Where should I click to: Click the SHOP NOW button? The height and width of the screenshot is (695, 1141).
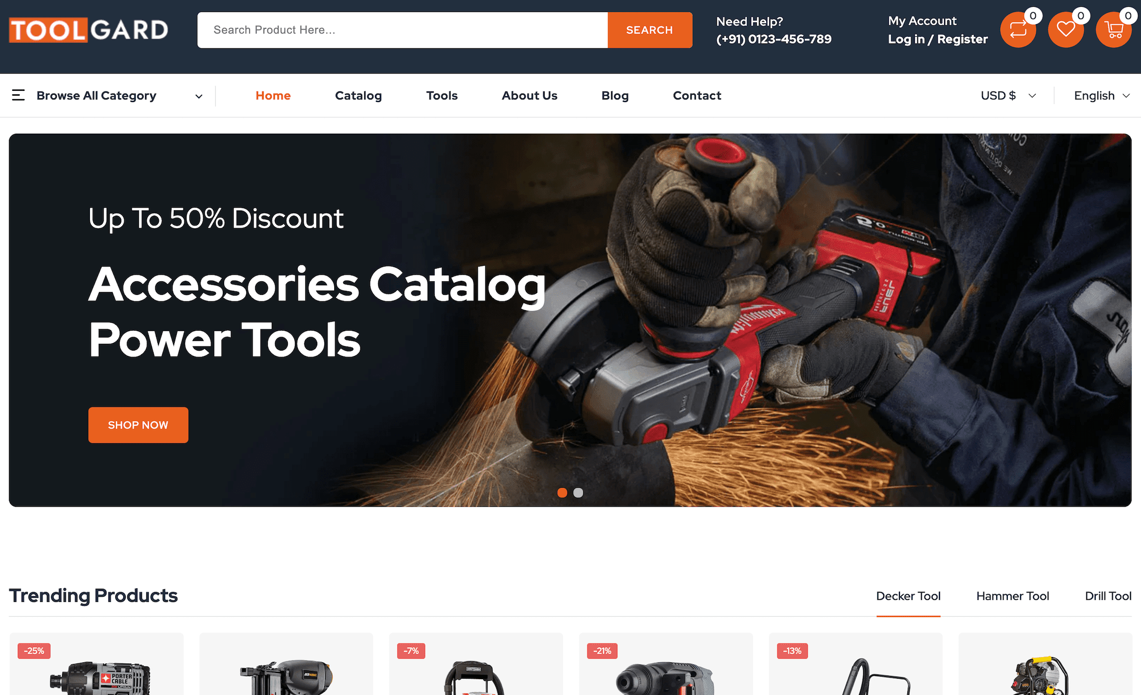coord(138,425)
